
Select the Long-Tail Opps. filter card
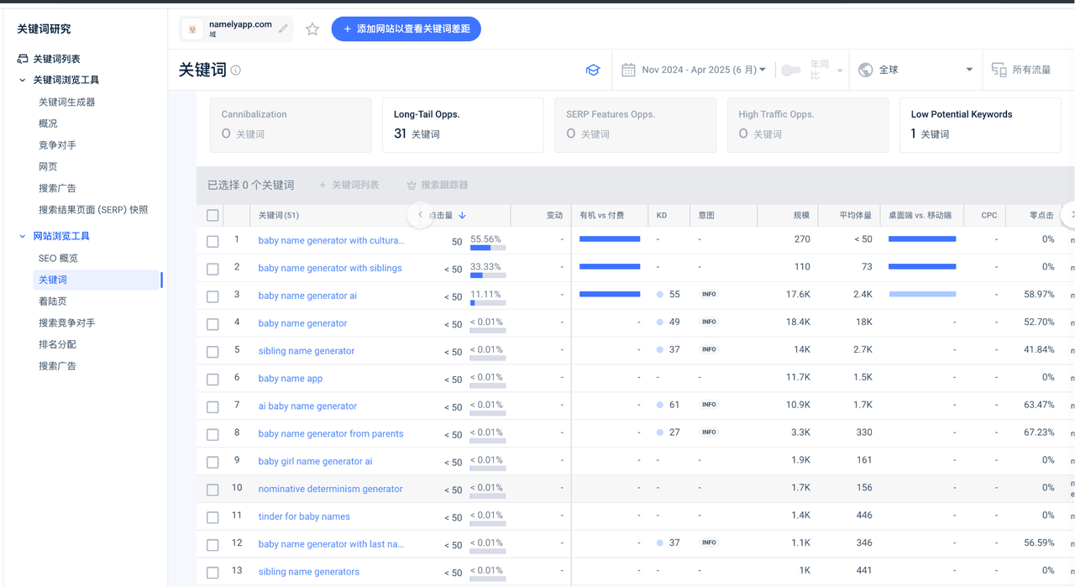click(x=463, y=125)
